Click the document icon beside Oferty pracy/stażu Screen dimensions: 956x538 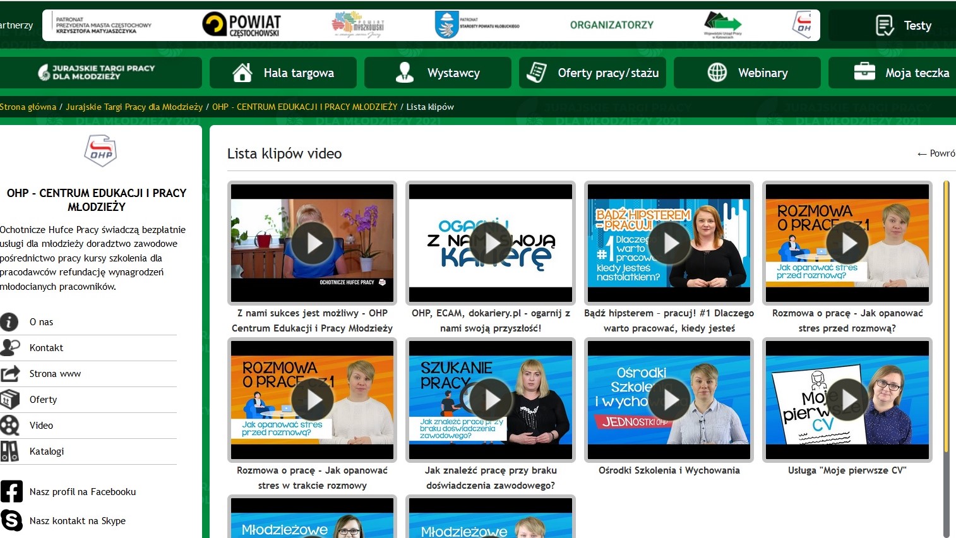pyautogui.click(x=537, y=73)
